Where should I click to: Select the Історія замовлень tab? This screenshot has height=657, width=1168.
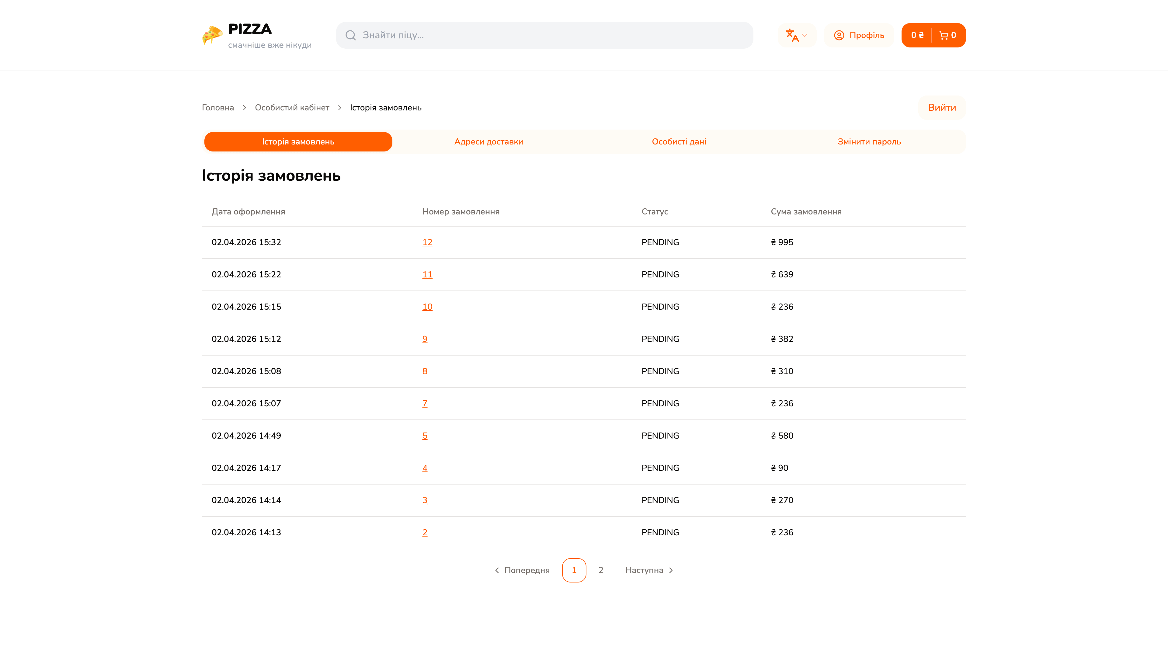click(298, 141)
